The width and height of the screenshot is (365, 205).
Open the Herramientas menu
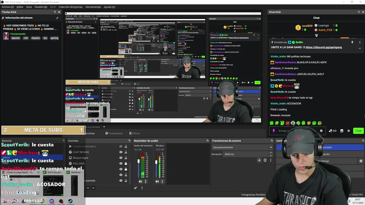click(x=93, y=7)
